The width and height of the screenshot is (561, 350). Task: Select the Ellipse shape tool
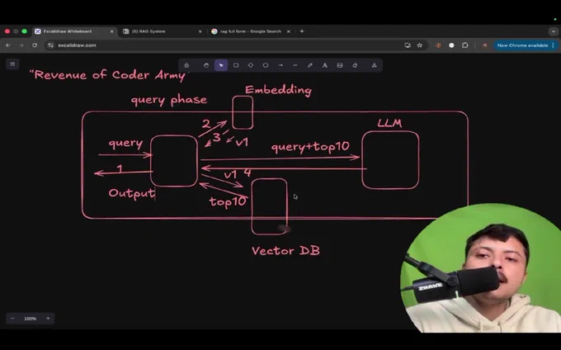[266, 65]
